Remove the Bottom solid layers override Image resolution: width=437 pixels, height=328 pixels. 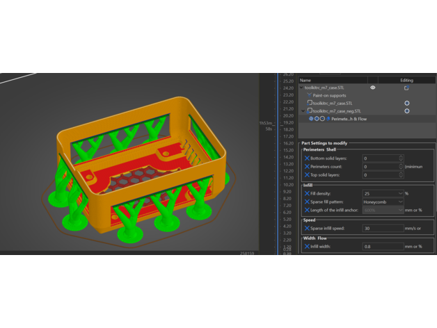(308, 158)
